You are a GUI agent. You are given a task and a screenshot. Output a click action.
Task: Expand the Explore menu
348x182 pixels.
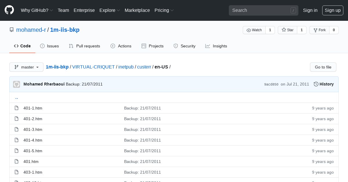click(110, 10)
